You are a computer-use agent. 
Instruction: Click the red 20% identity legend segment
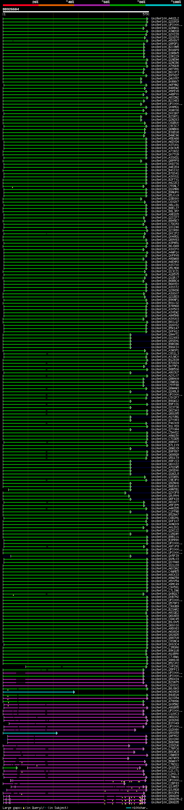[21, 5]
